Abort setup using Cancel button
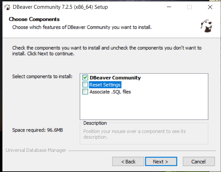Screen dimensions: 221x172 [x=199, y=161]
